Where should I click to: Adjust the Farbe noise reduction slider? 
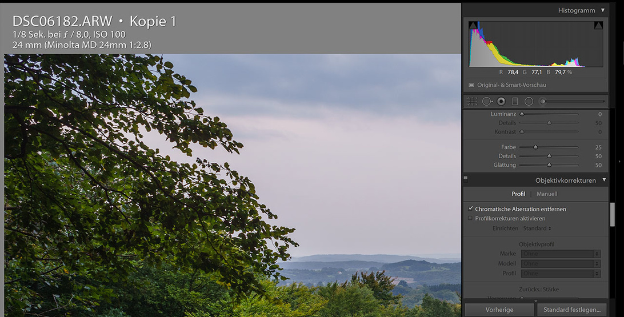(535, 147)
